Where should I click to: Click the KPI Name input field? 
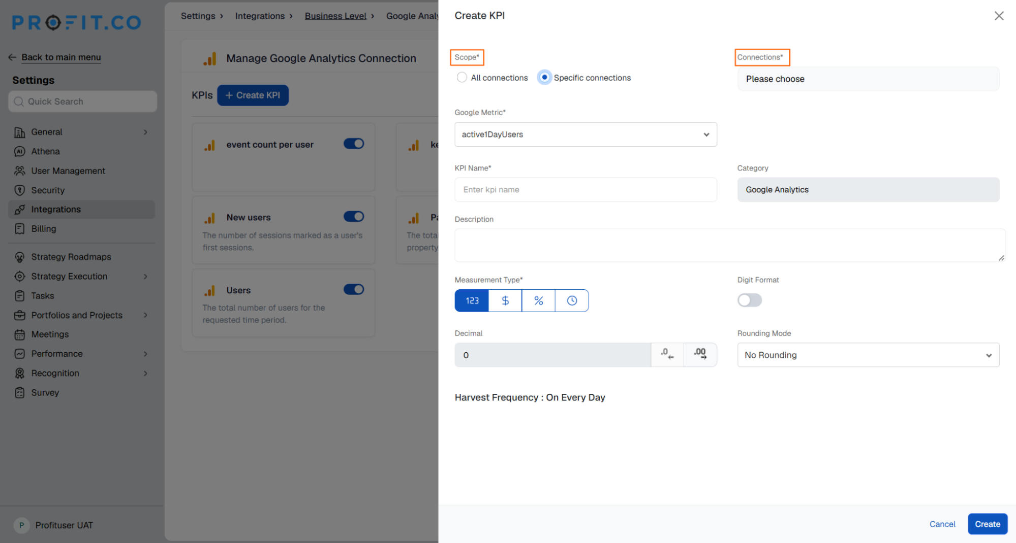point(586,190)
